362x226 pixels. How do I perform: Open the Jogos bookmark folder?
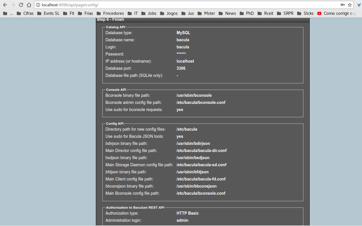[169, 13]
